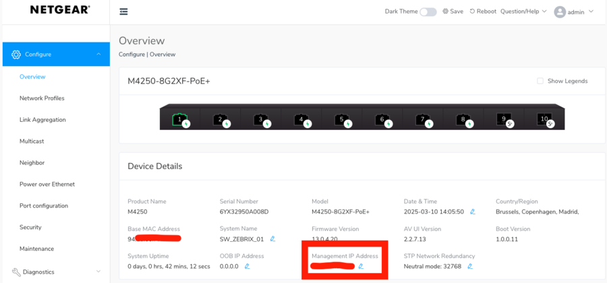
Task: Click the 2025-03-10 14:05:50 timestamp
Action: (x=434, y=212)
